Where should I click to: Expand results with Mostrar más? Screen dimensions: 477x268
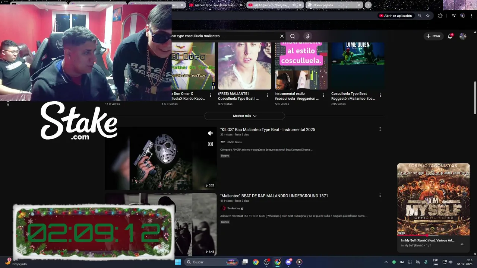244,116
